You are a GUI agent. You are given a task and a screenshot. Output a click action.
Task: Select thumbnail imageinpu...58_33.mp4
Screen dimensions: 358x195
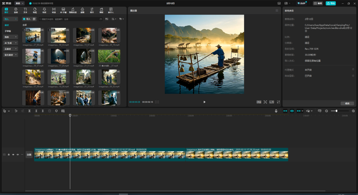[58, 35]
